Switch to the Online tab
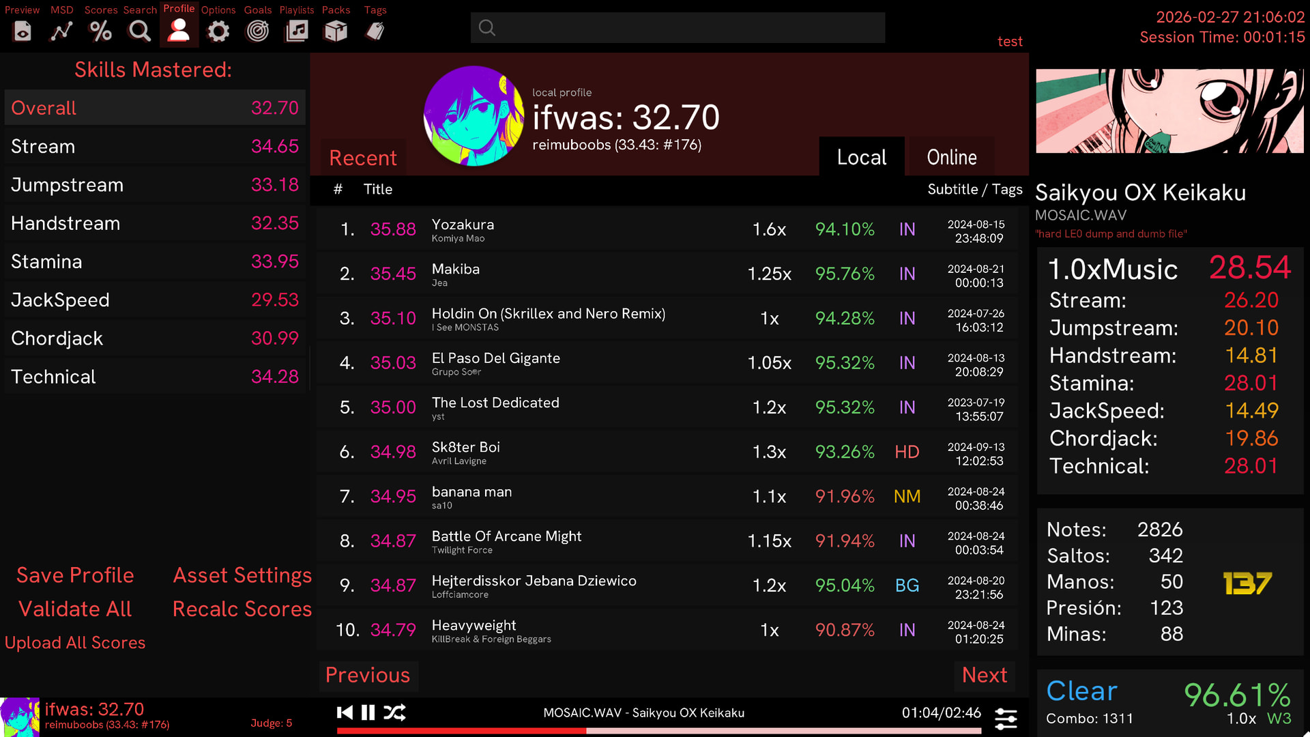1310x737 pixels. click(x=951, y=158)
